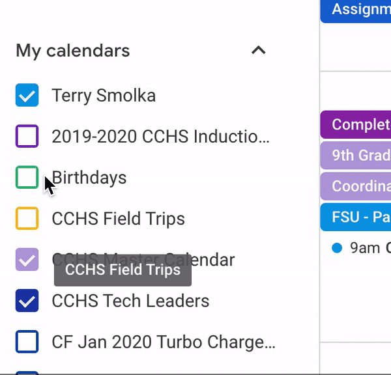This screenshot has height=375, width=391.
Task: Open the blue Assignment event at top
Action: 356,11
